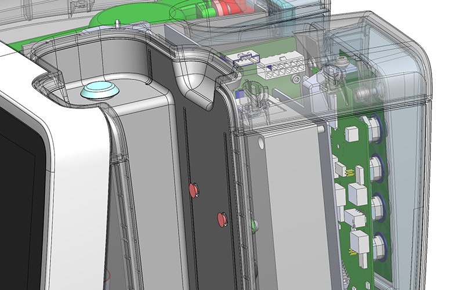
Task: Select the lower red fastener on dark panel
Action: 221,217
